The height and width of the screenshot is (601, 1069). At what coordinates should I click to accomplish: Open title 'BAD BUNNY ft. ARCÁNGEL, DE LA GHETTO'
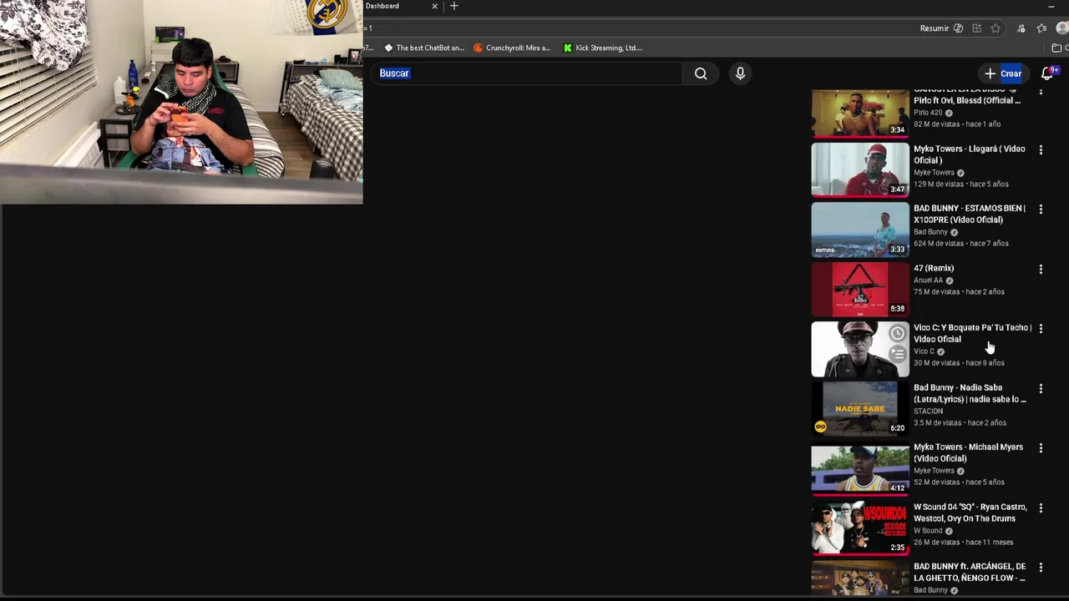[970, 572]
